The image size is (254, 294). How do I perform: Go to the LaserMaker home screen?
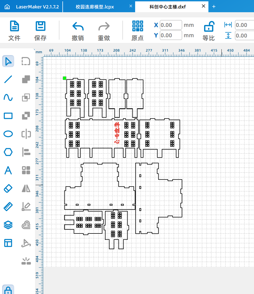(x=7, y=7)
